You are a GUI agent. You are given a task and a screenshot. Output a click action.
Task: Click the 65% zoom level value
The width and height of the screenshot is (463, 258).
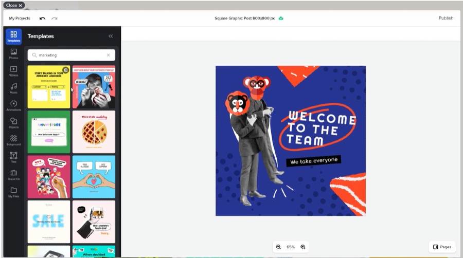[x=291, y=247]
